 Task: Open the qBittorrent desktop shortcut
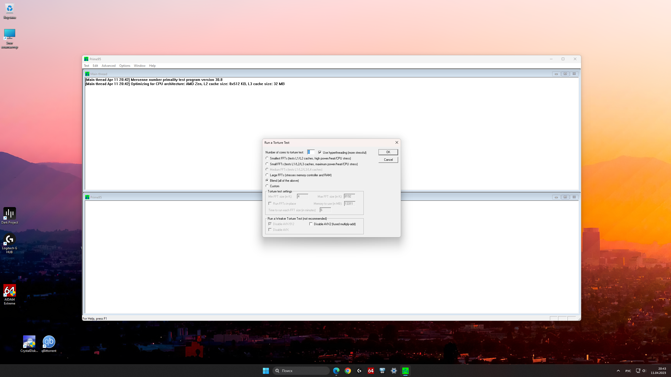(x=49, y=342)
